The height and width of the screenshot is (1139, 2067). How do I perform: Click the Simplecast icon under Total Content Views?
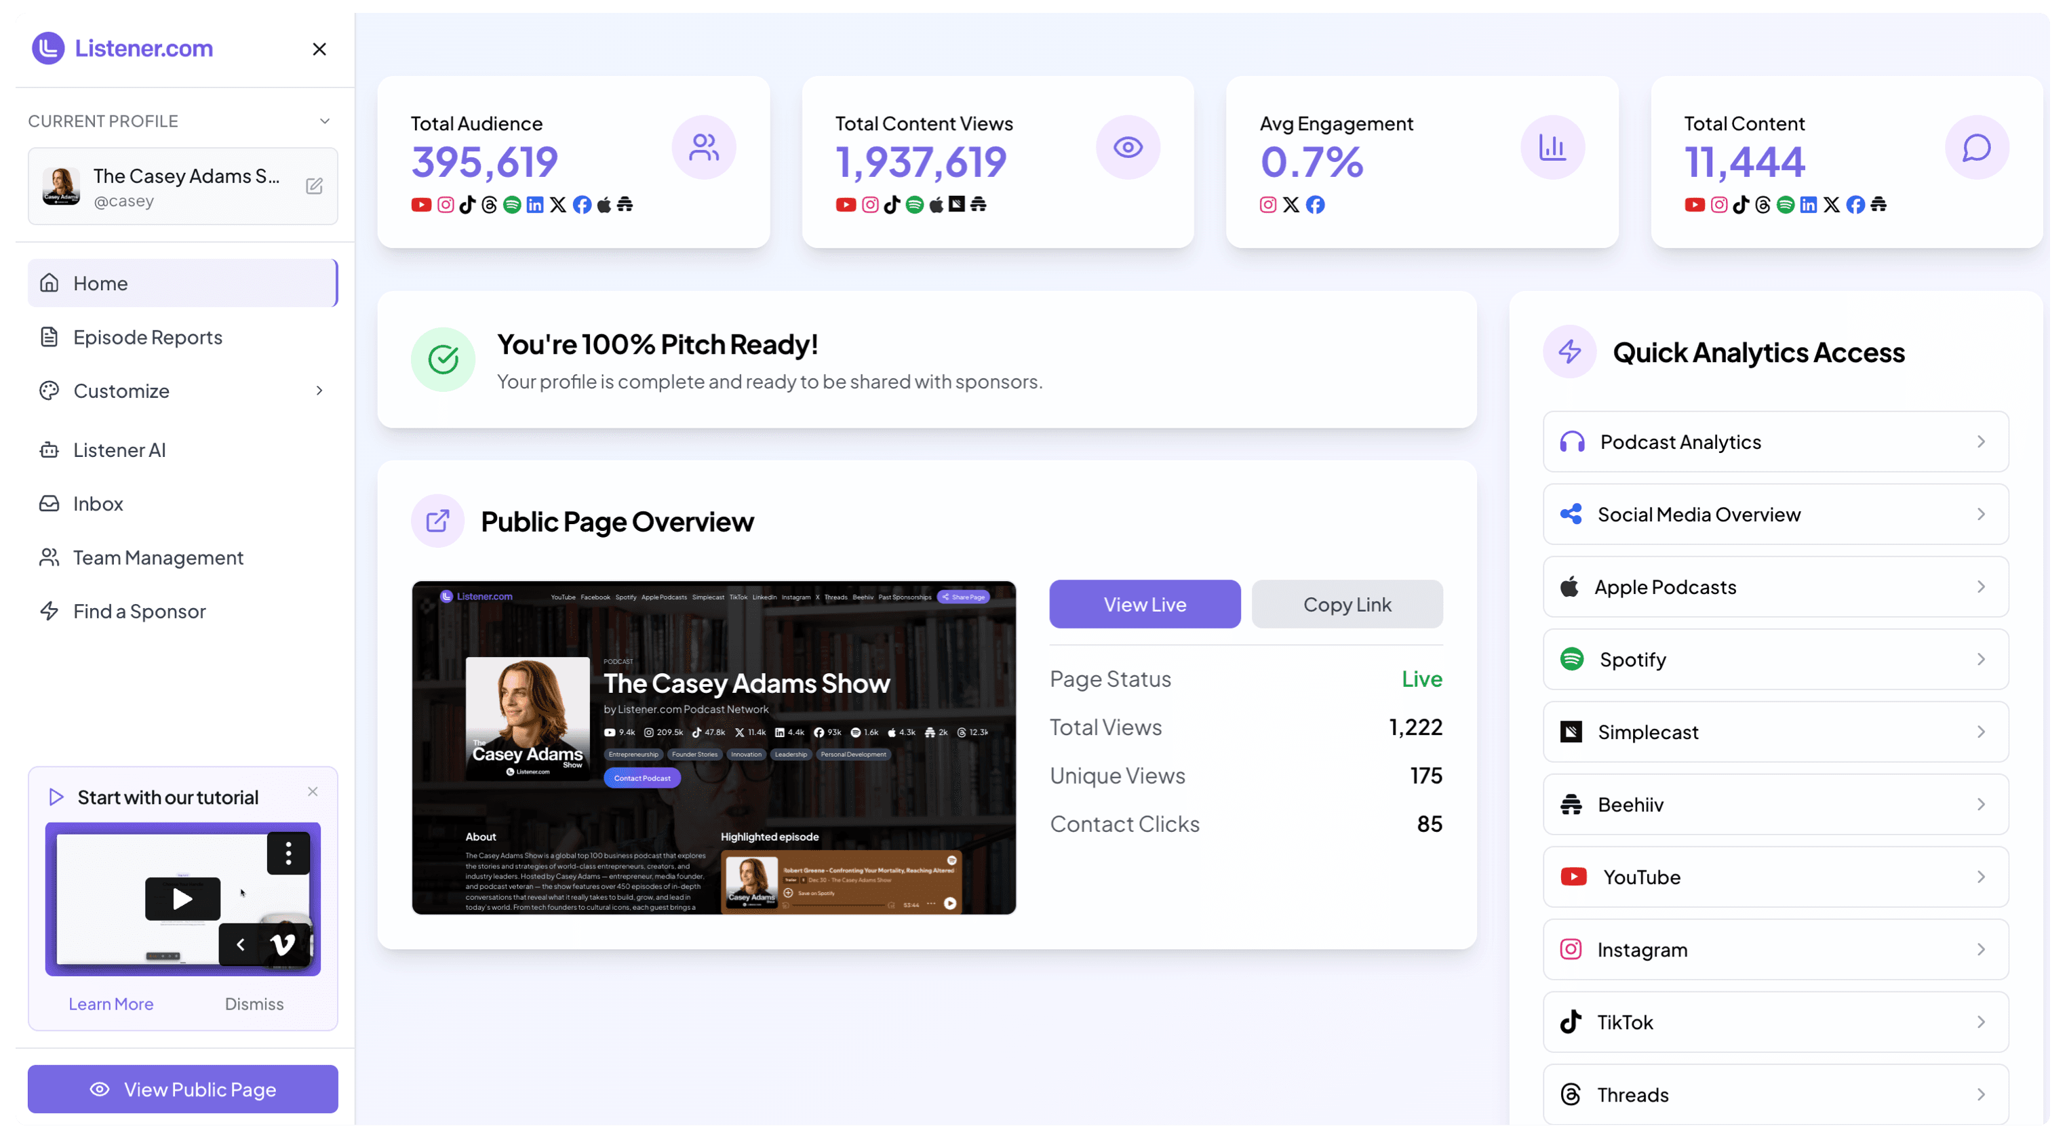[x=956, y=205]
